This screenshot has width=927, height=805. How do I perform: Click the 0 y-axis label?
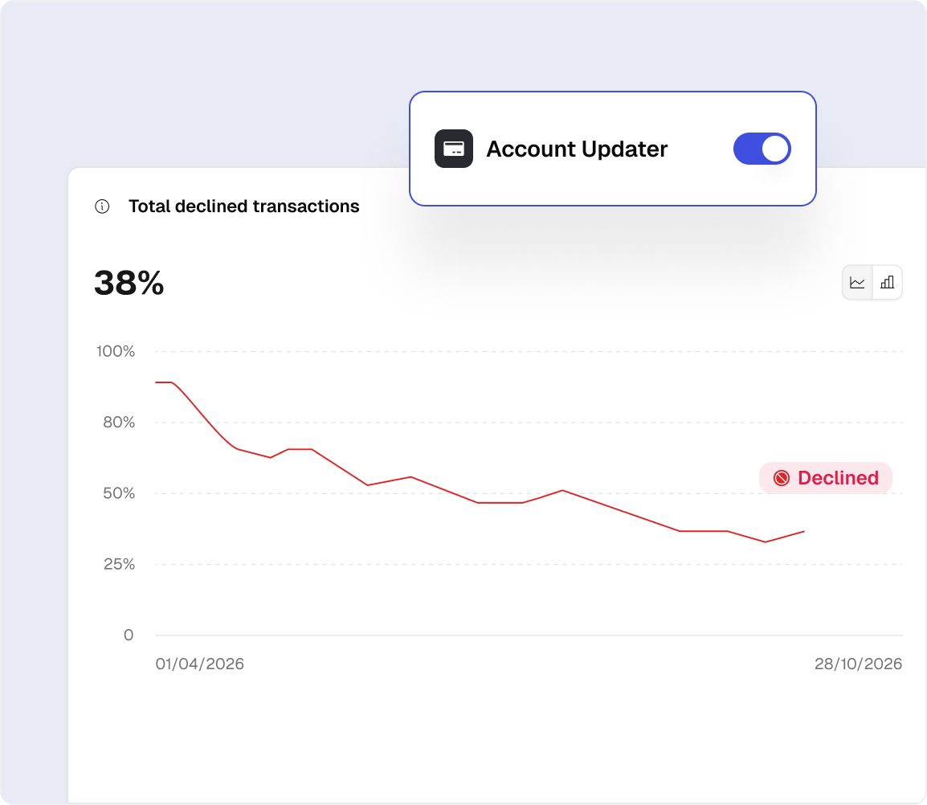129,635
